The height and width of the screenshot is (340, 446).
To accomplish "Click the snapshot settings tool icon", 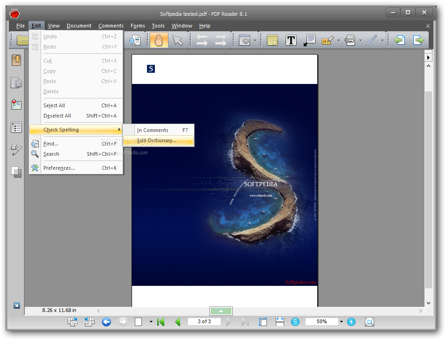I will coord(244,41).
